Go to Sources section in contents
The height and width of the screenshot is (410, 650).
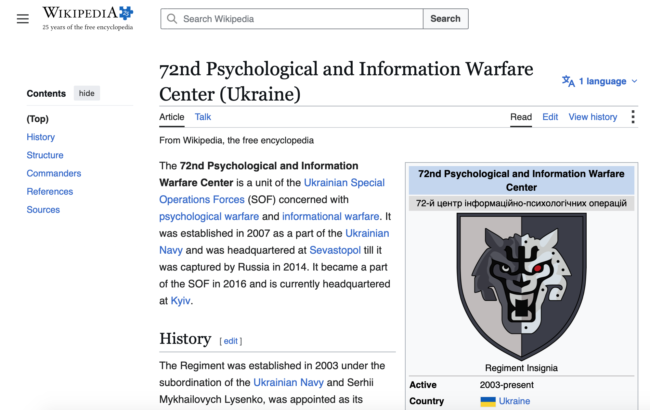[43, 210]
